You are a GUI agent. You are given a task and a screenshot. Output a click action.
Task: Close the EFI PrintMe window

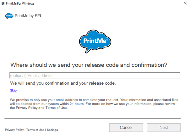pos(185,3)
